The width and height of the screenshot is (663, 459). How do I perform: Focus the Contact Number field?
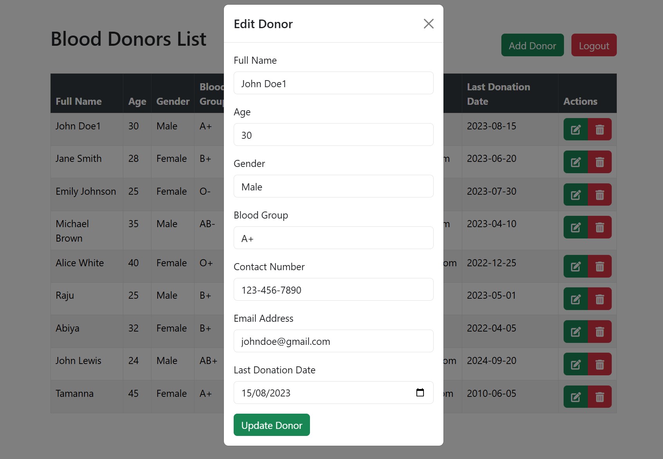(x=333, y=290)
